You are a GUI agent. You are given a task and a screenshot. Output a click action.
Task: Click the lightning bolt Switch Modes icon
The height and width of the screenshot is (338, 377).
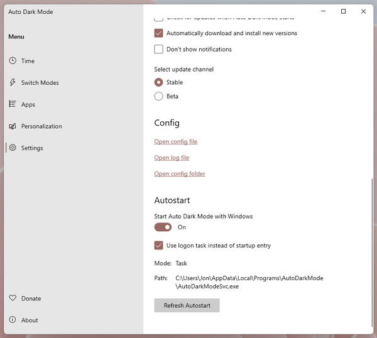[13, 83]
